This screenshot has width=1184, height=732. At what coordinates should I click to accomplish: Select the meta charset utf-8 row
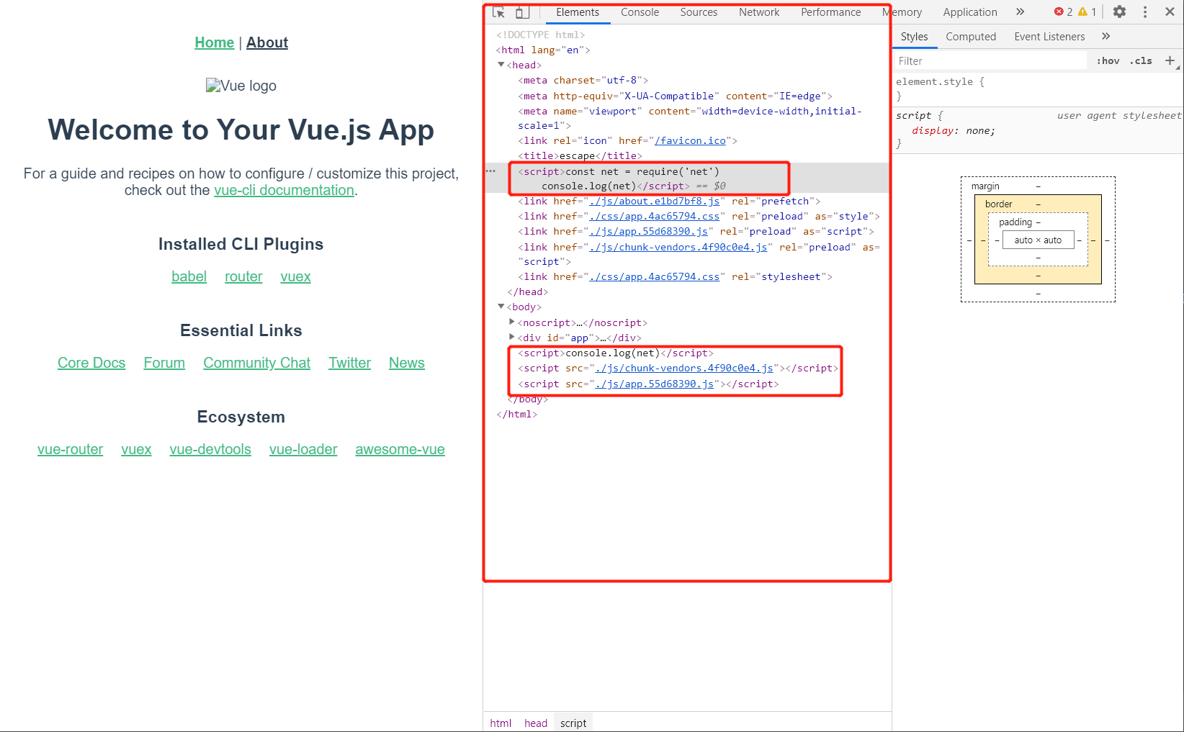583,80
